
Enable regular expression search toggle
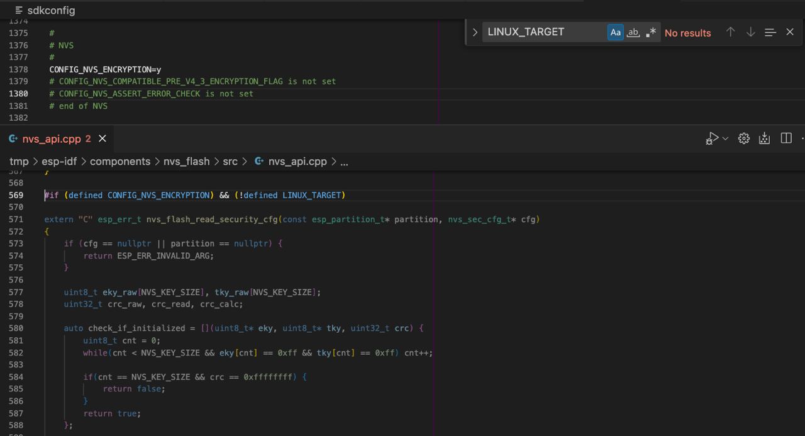pyautogui.click(x=651, y=32)
